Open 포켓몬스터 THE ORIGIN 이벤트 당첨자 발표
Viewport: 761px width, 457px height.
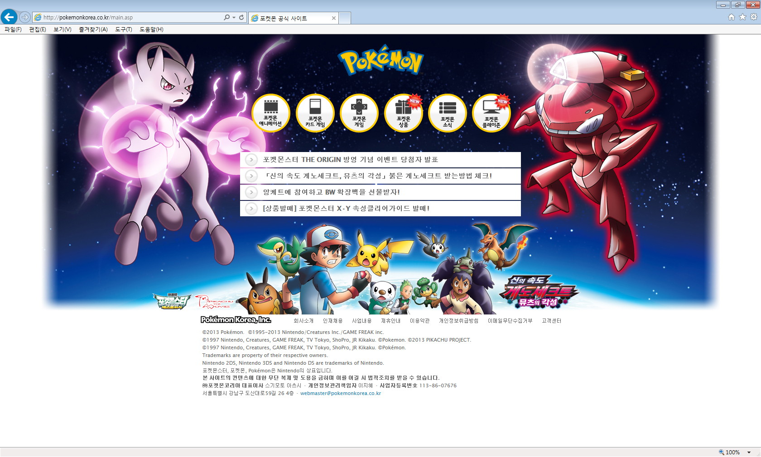point(351,160)
